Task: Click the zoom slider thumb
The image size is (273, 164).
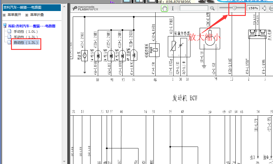Action: (234, 8)
